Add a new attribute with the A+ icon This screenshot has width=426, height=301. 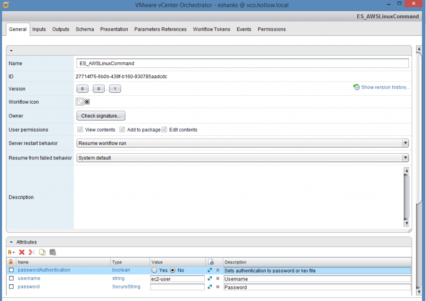pos(10,252)
